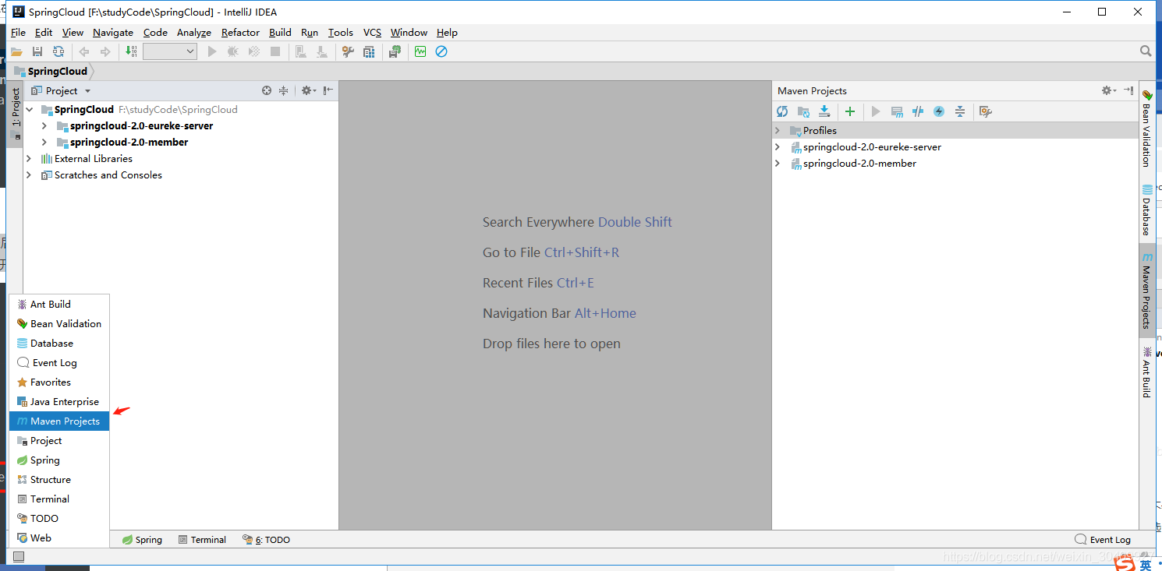The width and height of the screenshot is (1162, 571).
Task: Expand springcloud-2.0-member in Project tree
Action: point(44,142)
